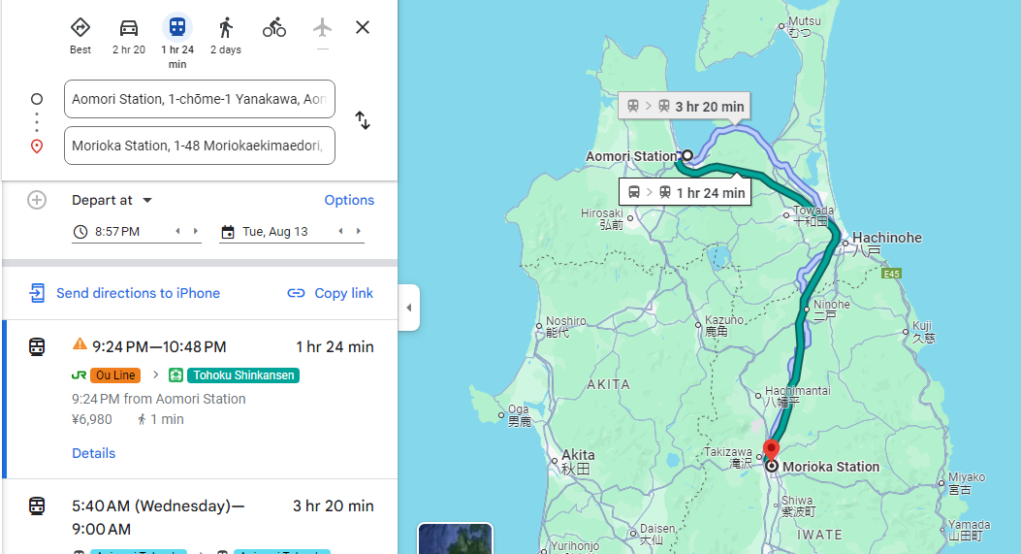The width and height of the screenshot is (1021, 554).
Task: Go to the next day
Action: click(x=358, y=231)
